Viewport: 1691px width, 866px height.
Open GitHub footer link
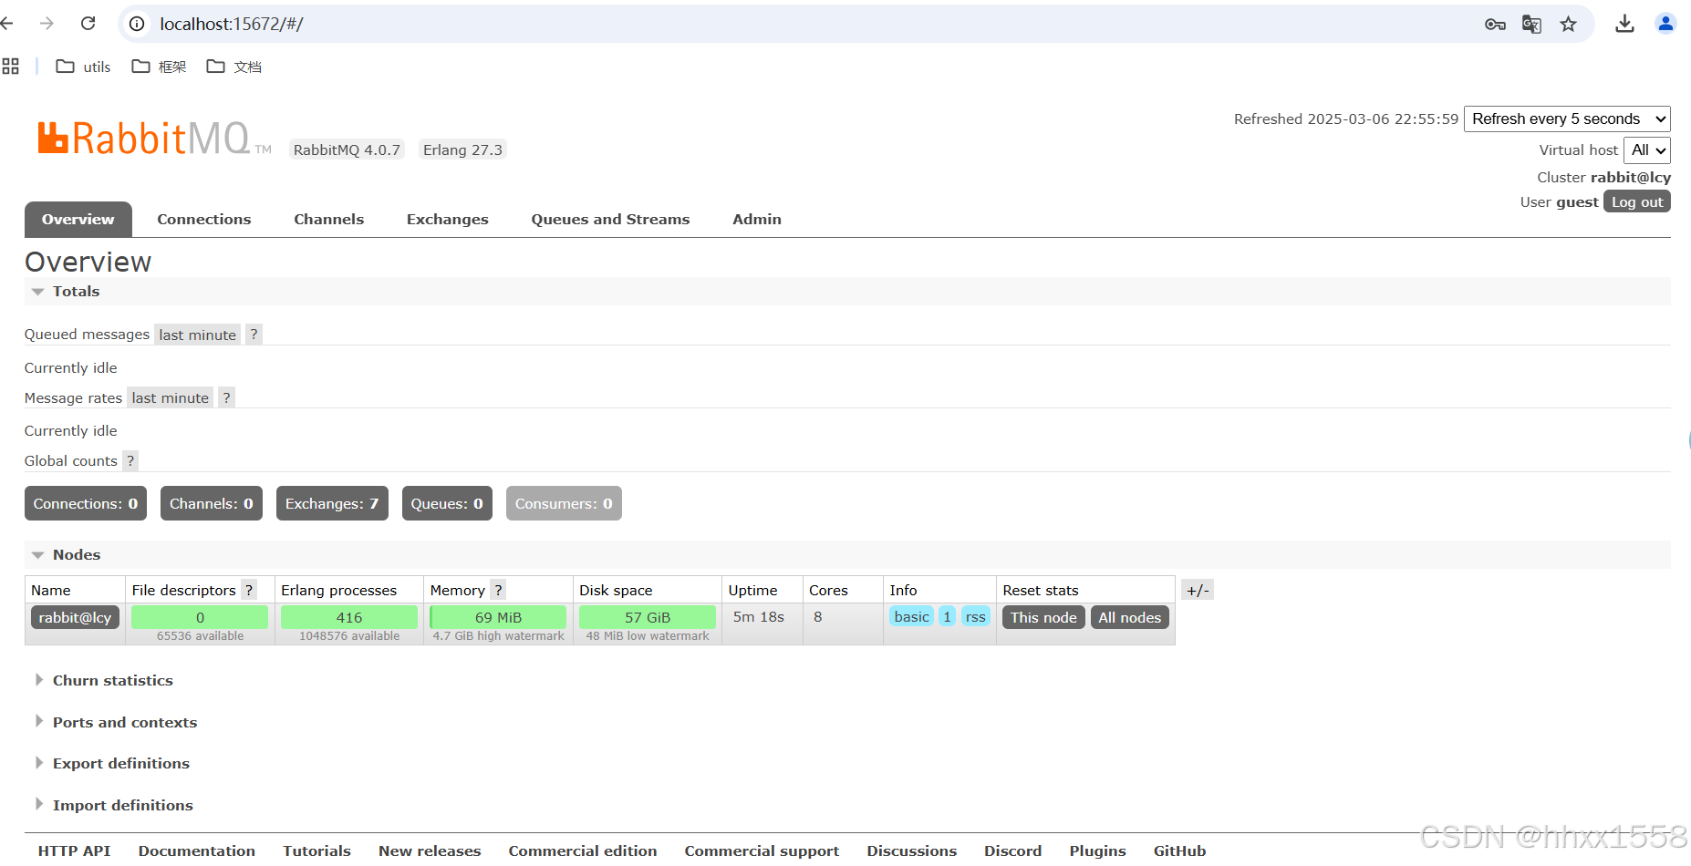[1179, 851]
